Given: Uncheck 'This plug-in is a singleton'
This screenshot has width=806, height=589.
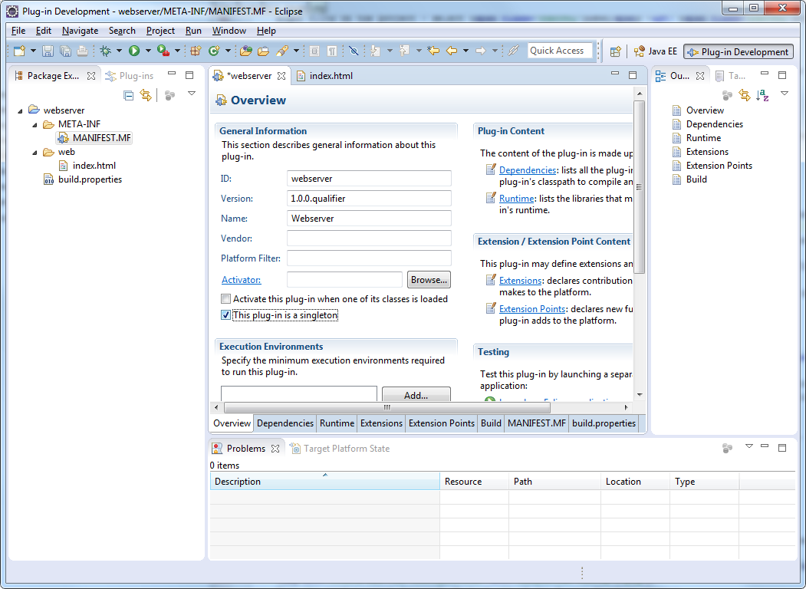Looking at the screenshot, I should click(225, 315).
